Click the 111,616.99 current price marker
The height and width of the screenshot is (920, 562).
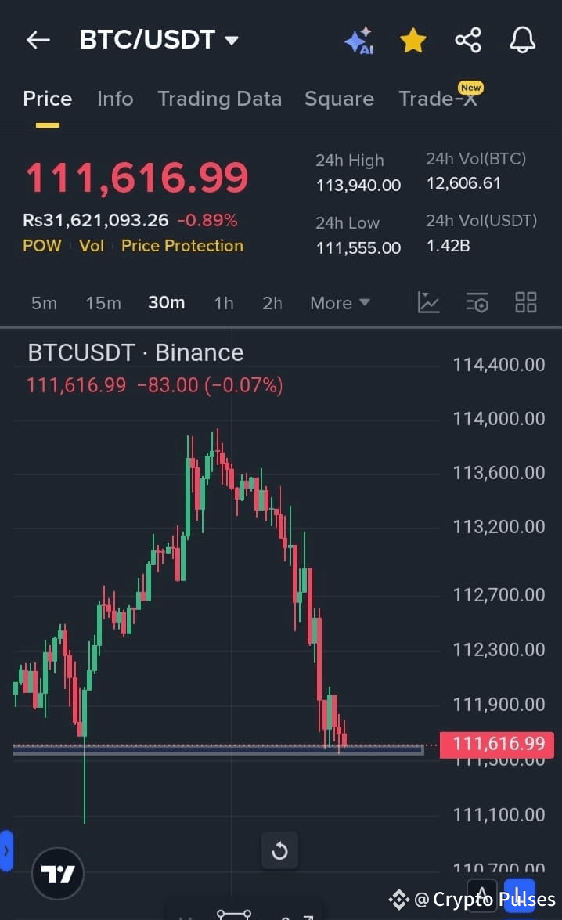click(499, 744)
